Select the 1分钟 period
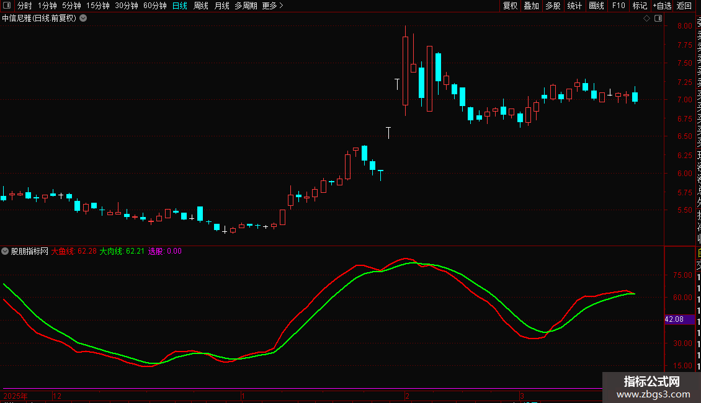This screenshot has width=701, height=403. [47, 6]
